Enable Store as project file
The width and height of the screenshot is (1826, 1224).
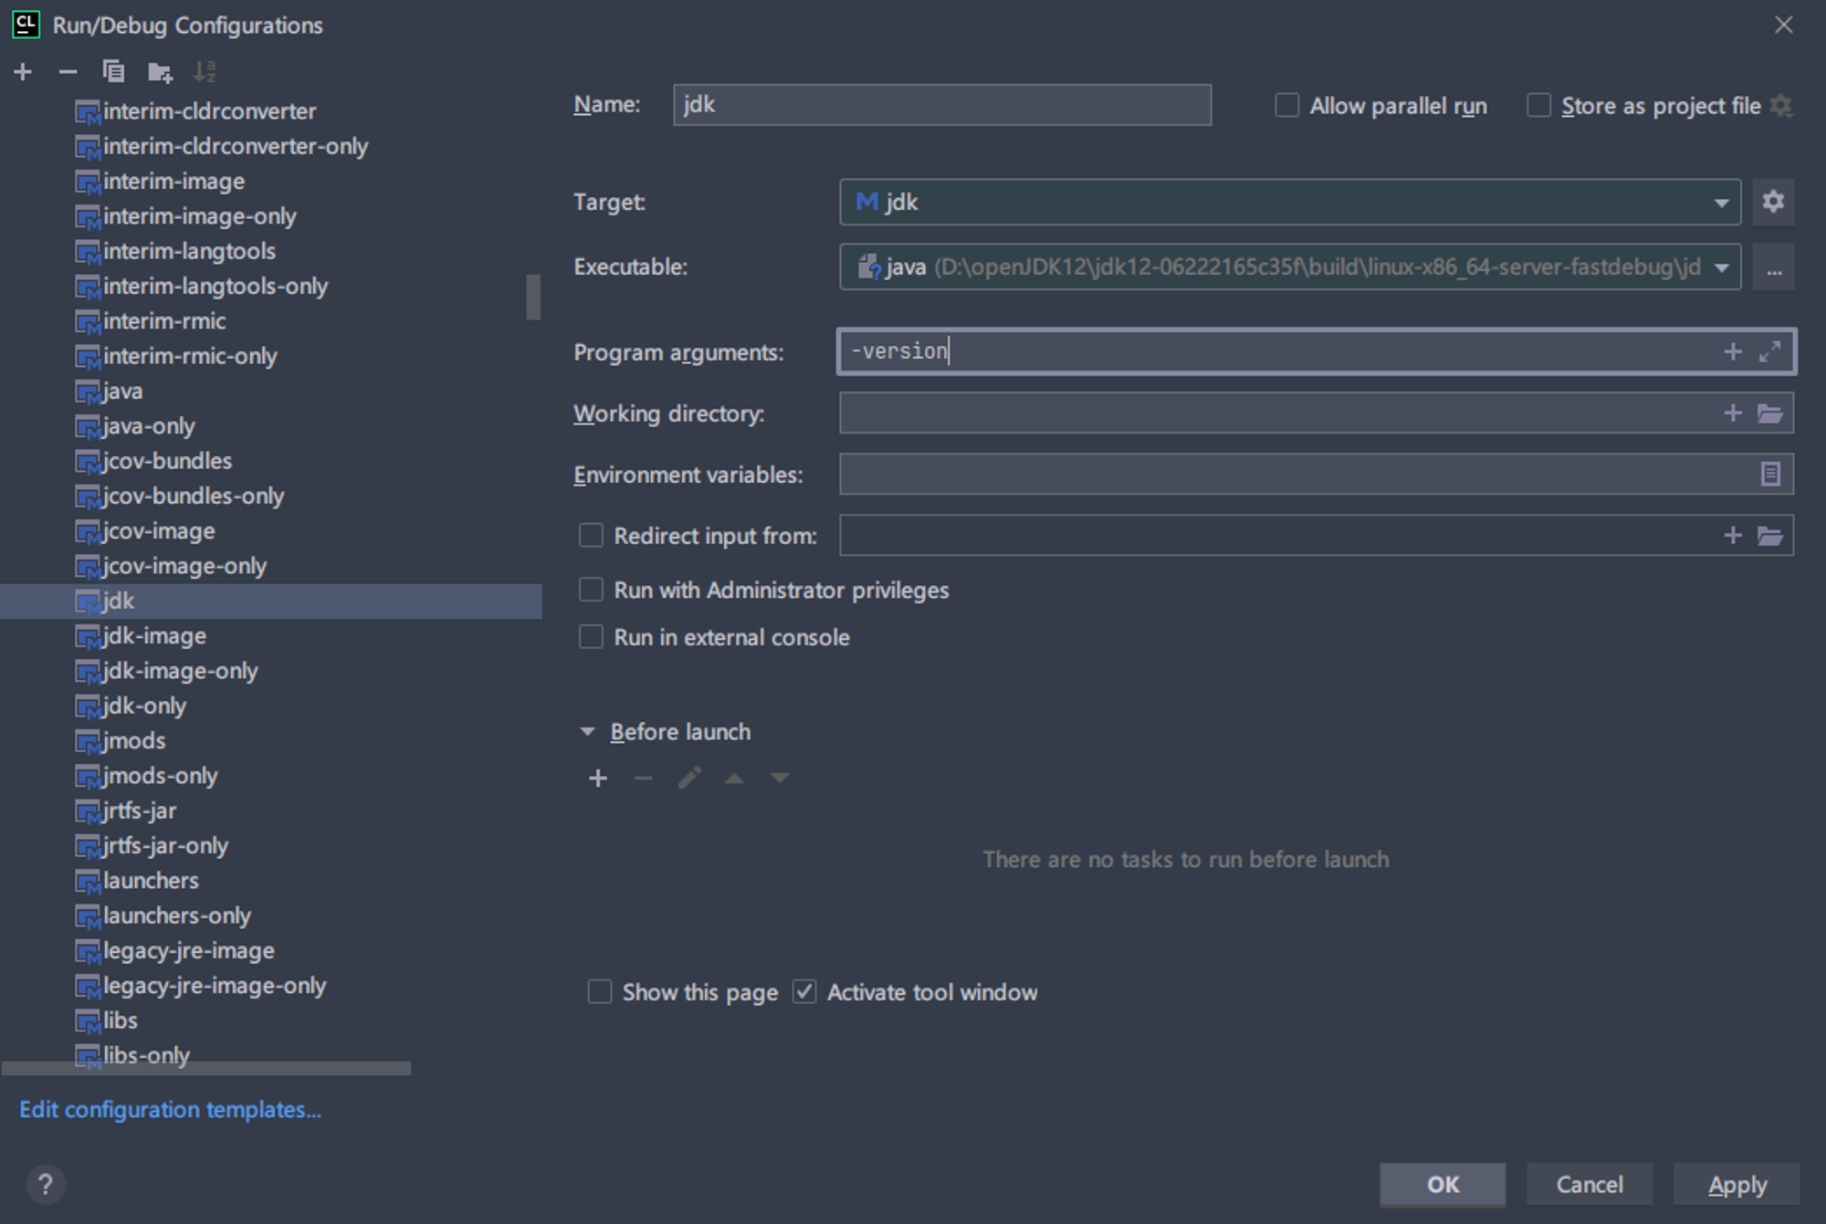pyautogui.click(x=1538, y=106)
